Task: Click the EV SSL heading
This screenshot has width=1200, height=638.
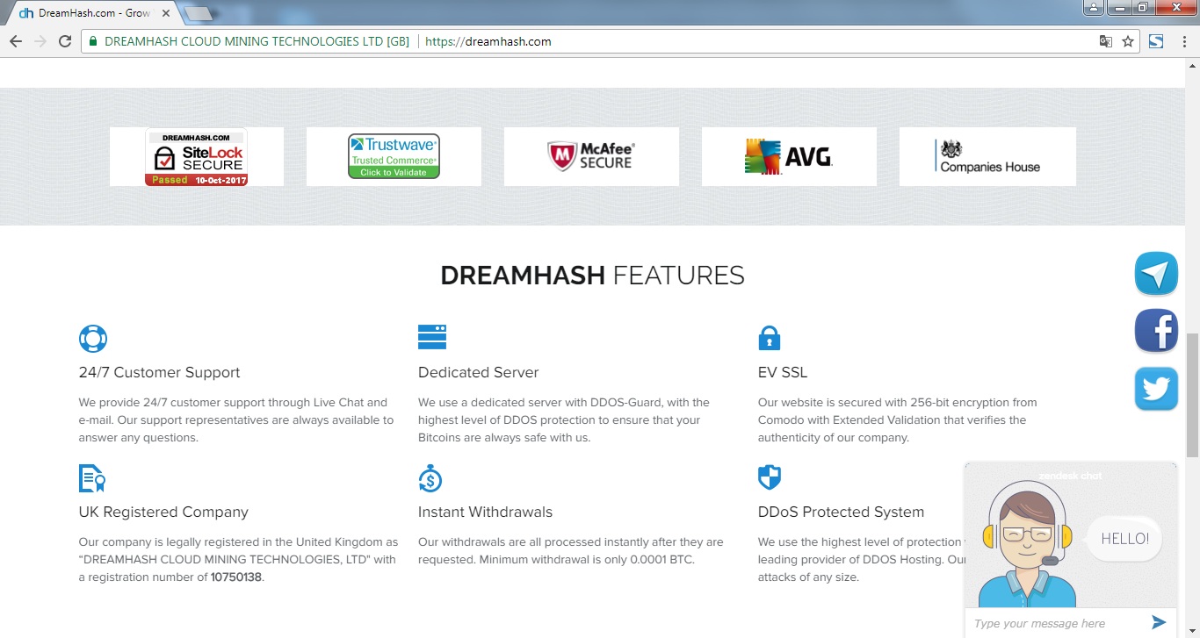Action: [x=783, y=372]
